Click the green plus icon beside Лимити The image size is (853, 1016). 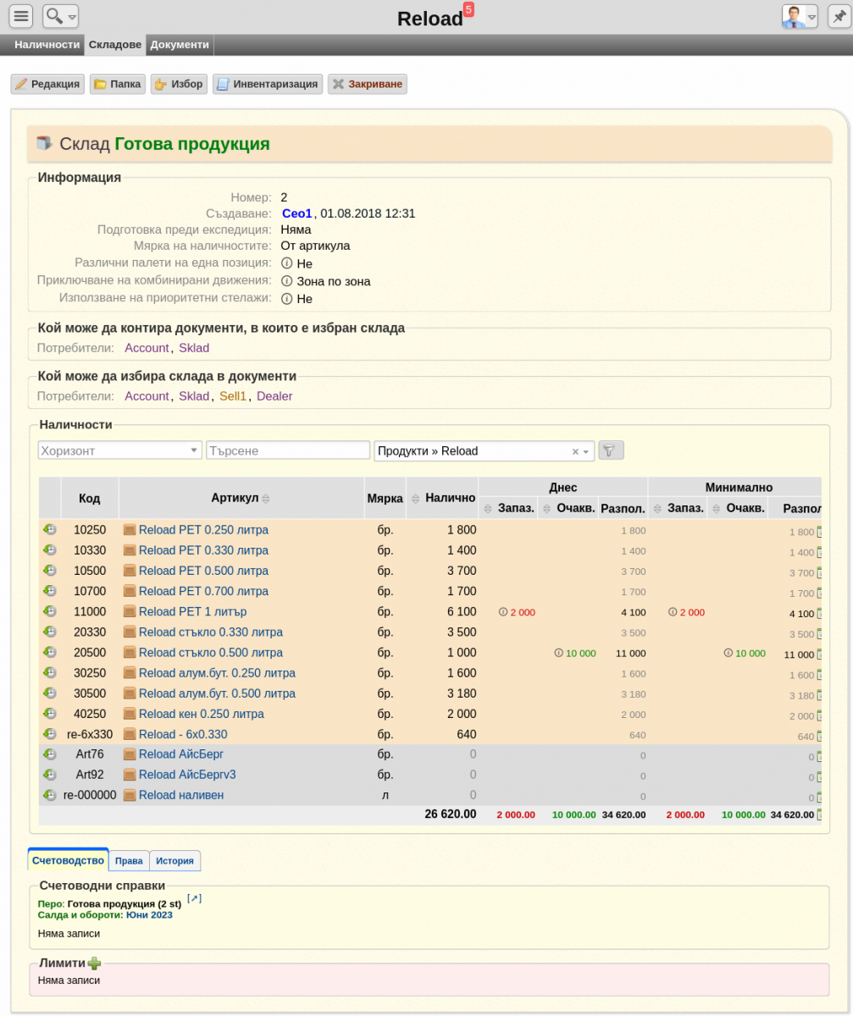point(94,963)
